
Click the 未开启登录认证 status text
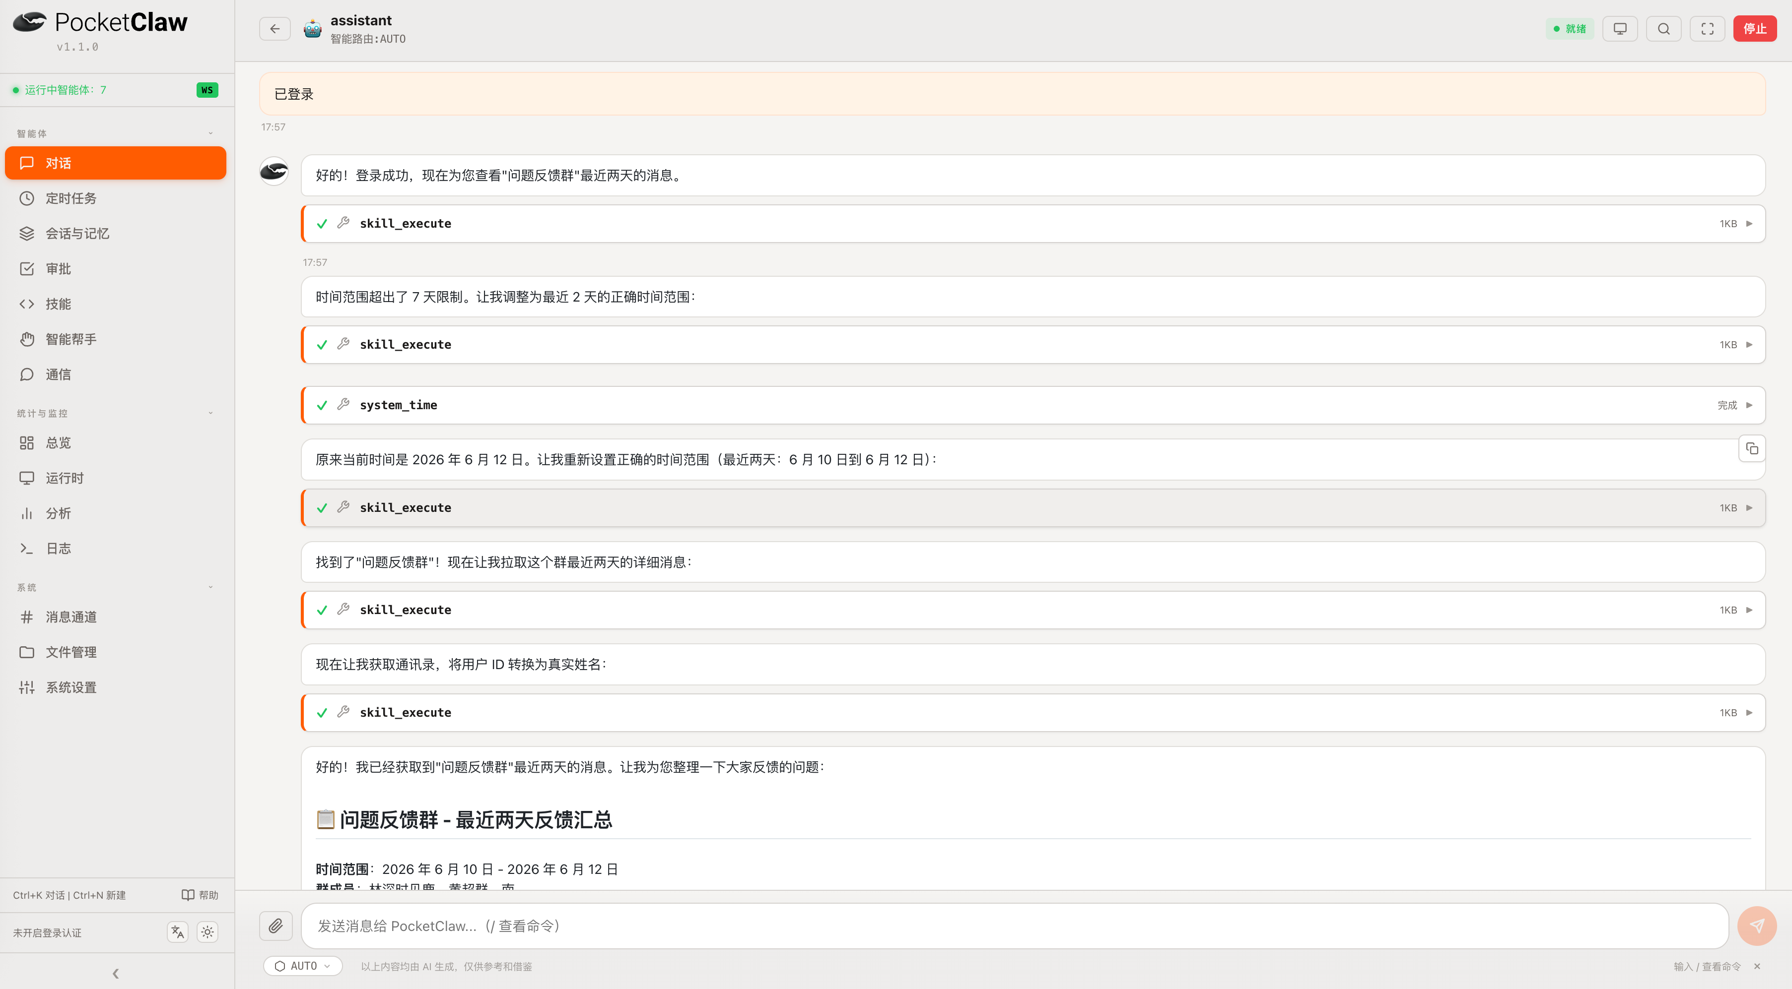[x=47, y=932]
